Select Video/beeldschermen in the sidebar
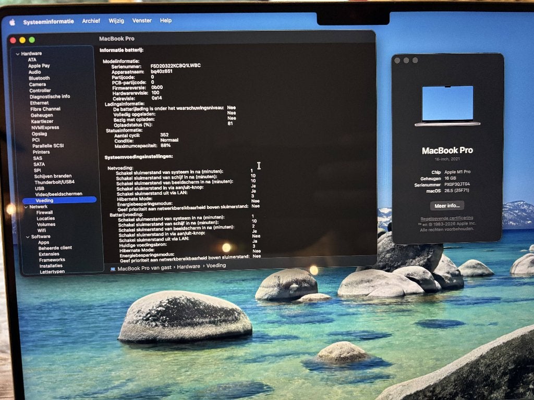 click(58, 194)
